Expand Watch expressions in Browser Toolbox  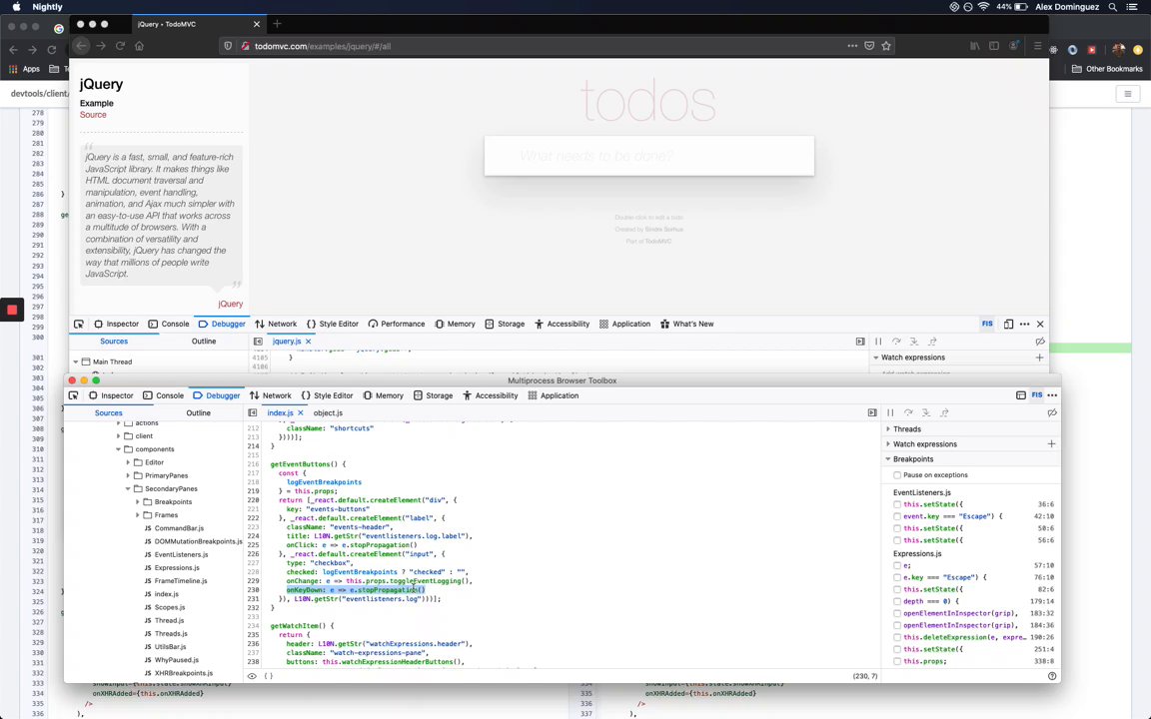pyautogui.click(x=888, y=443)
